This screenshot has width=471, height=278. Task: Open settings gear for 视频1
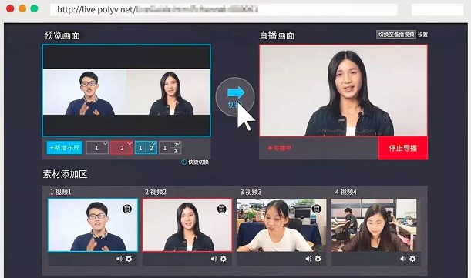pos(129,259)
